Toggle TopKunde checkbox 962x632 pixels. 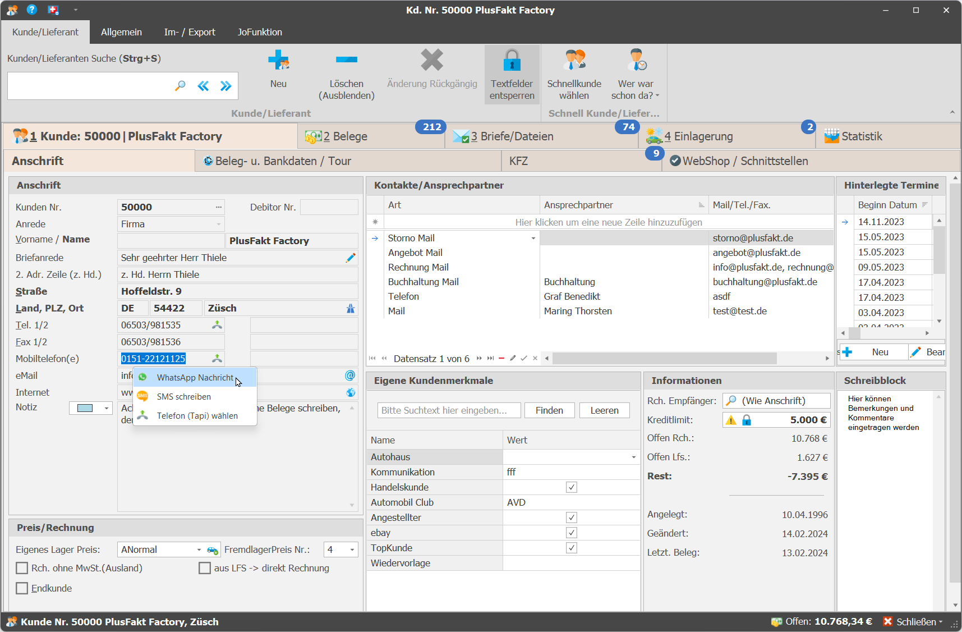[x=572, y=548]
